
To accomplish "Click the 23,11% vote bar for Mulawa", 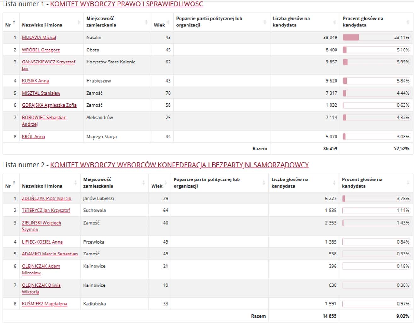I will coord(351,38).
